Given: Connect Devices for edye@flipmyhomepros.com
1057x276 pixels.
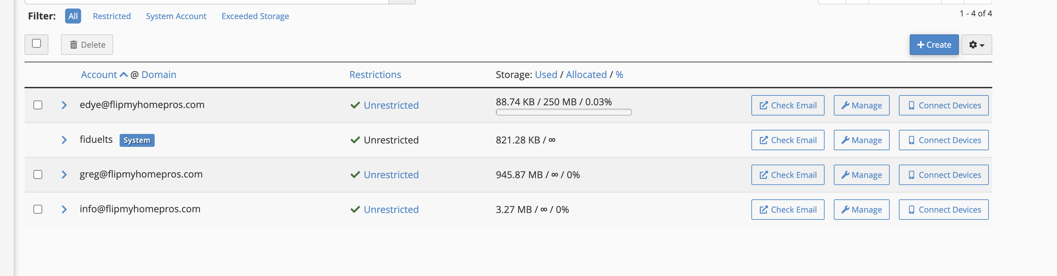Looking at the screenshot, I should point(943,105).
